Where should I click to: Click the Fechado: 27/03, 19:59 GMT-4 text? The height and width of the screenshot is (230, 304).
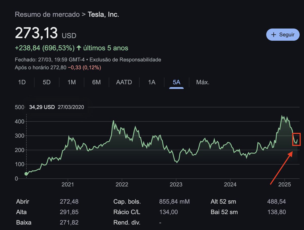tap(50, 60)
